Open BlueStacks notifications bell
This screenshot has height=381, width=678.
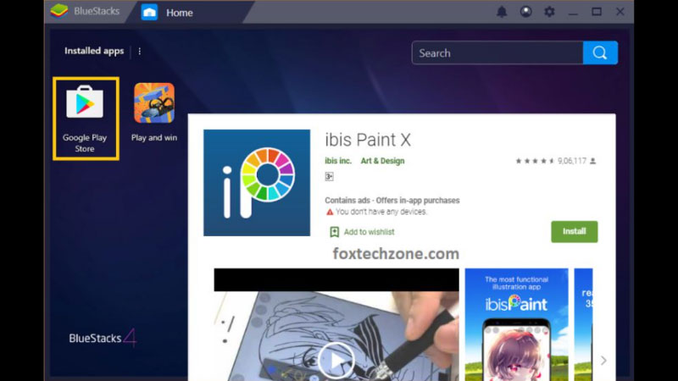502,12
